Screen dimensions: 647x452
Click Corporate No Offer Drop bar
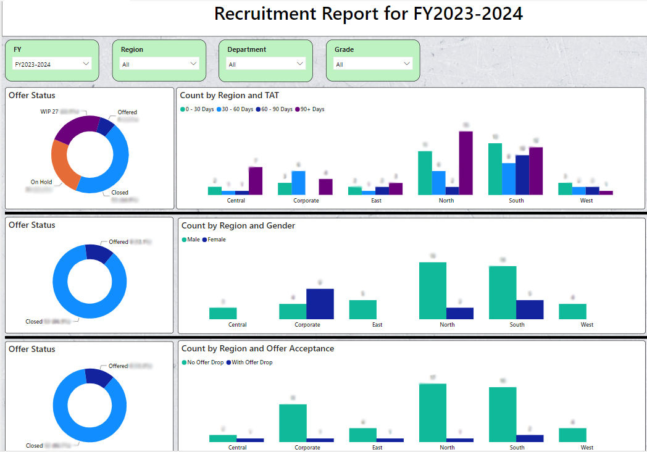293,423
